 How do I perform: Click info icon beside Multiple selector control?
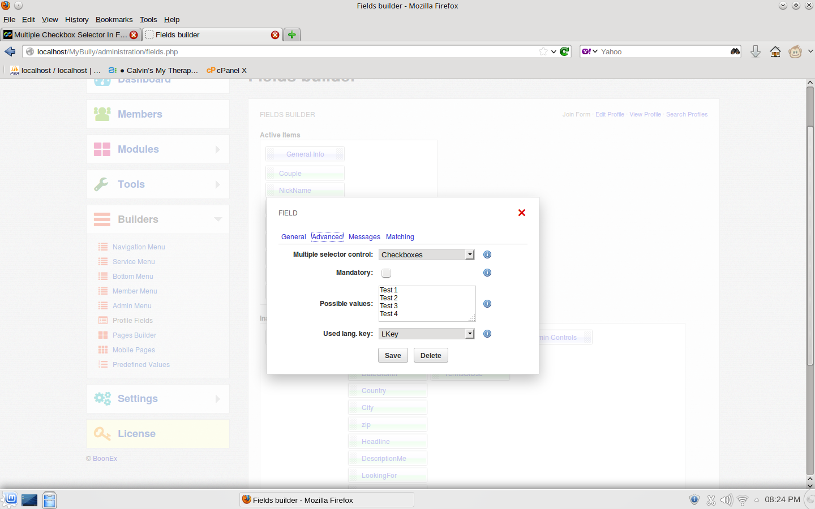(487, 255)
